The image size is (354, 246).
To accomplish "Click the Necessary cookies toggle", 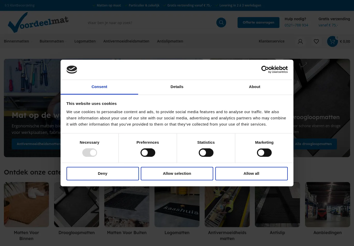I will click(x=90, y=153).
